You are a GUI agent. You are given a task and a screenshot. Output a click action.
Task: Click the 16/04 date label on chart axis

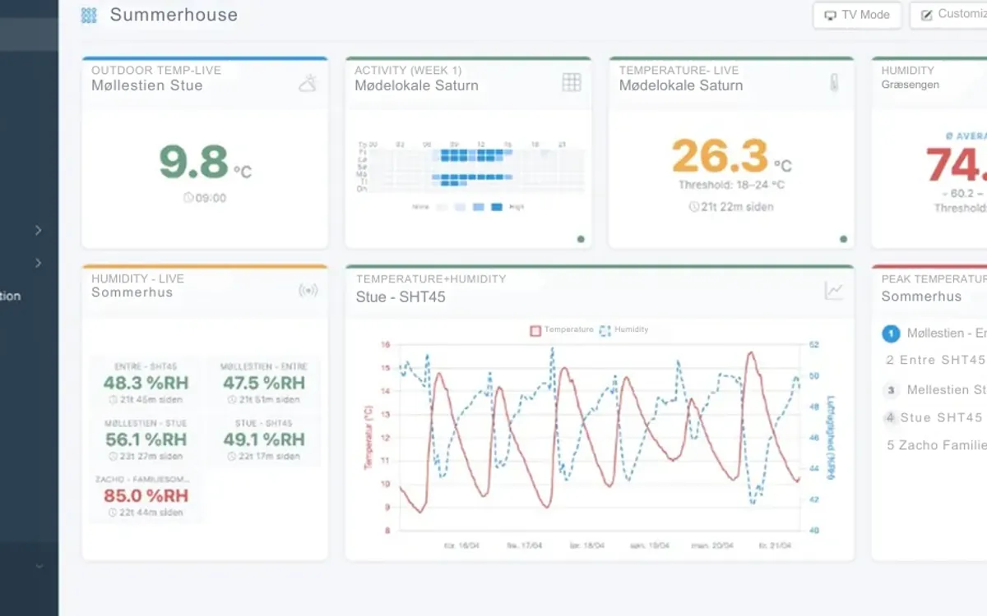(461, 545)
